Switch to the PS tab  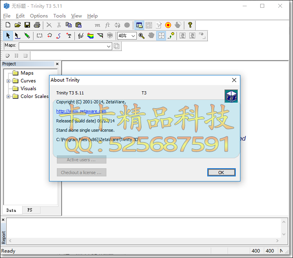[30, 210]
